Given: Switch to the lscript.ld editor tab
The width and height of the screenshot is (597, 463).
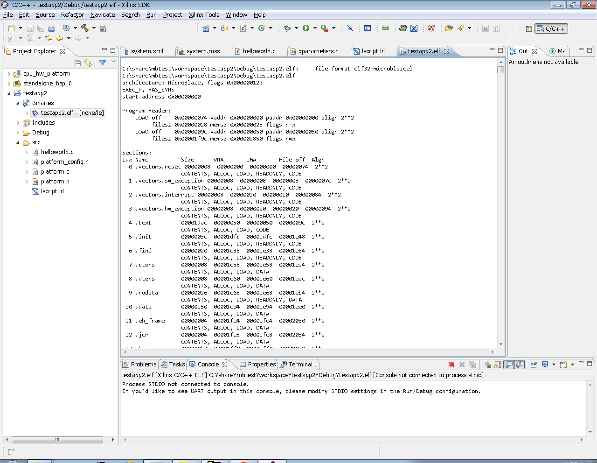Looking at the screenshot, I should 373,51.
